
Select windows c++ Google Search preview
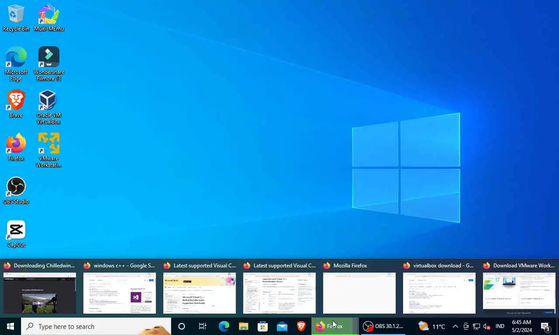[x=120, y=293]
